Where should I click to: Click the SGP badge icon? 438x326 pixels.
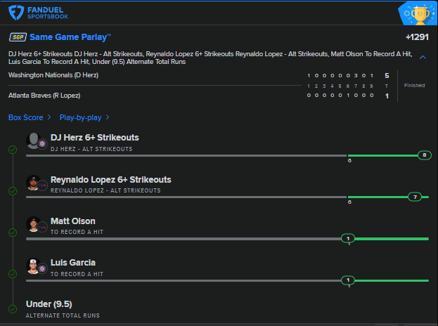[18, 37]
